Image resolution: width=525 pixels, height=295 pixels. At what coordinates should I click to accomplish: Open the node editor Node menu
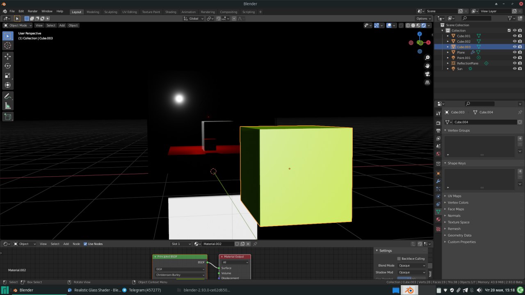(76, 244)
